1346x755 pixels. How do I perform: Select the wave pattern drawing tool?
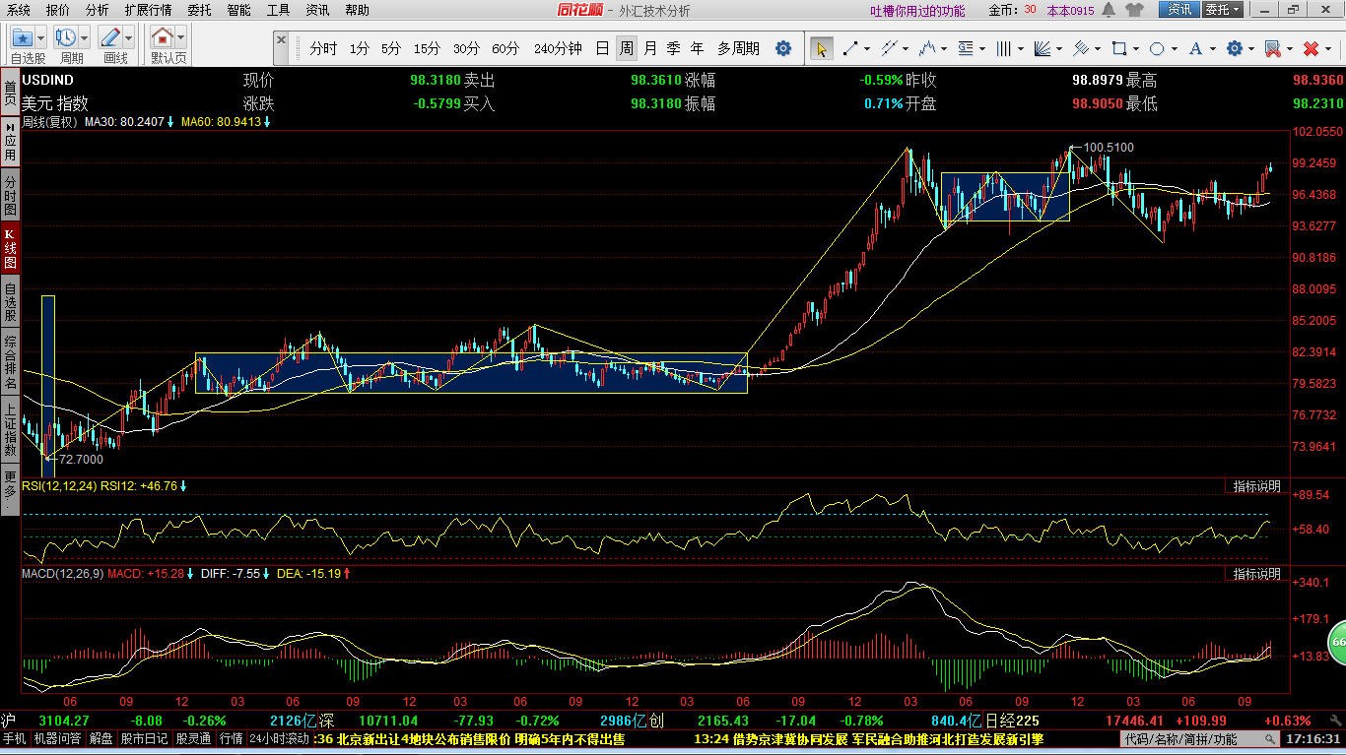[x=926, y=48]
